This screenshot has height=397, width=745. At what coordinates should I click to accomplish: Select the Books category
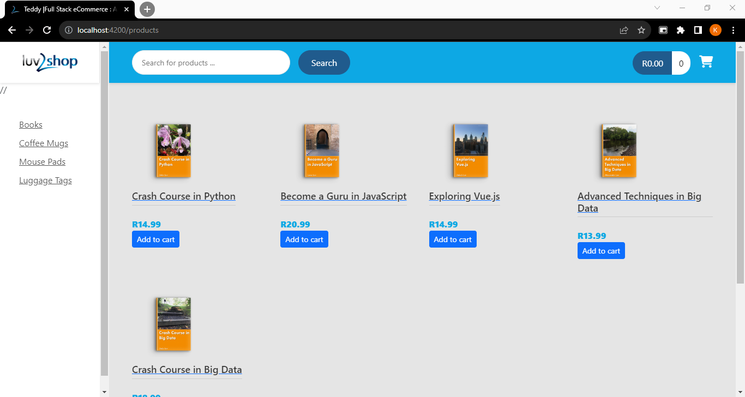[31, 125]
